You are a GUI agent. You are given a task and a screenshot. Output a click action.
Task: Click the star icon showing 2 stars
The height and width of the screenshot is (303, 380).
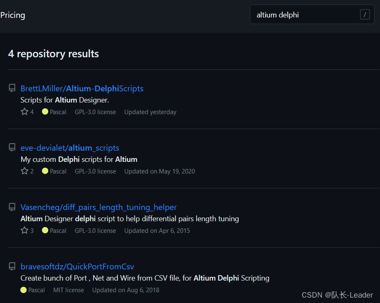pos(25,171)
